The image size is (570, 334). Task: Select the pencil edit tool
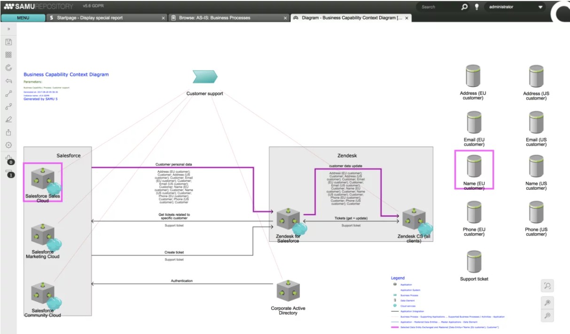[8, 119]
